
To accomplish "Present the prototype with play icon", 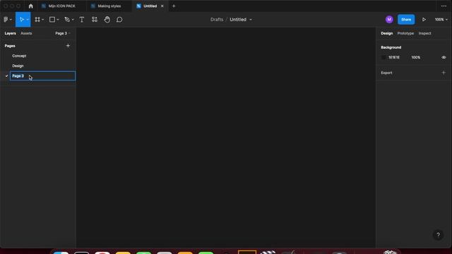I will (424, 20).
